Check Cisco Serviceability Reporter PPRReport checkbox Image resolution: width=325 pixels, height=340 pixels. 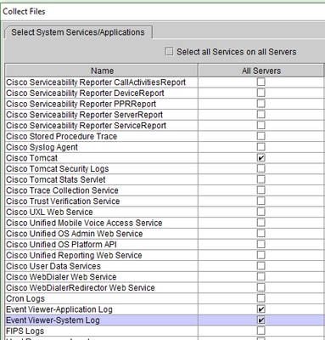[x=261, y=104]
